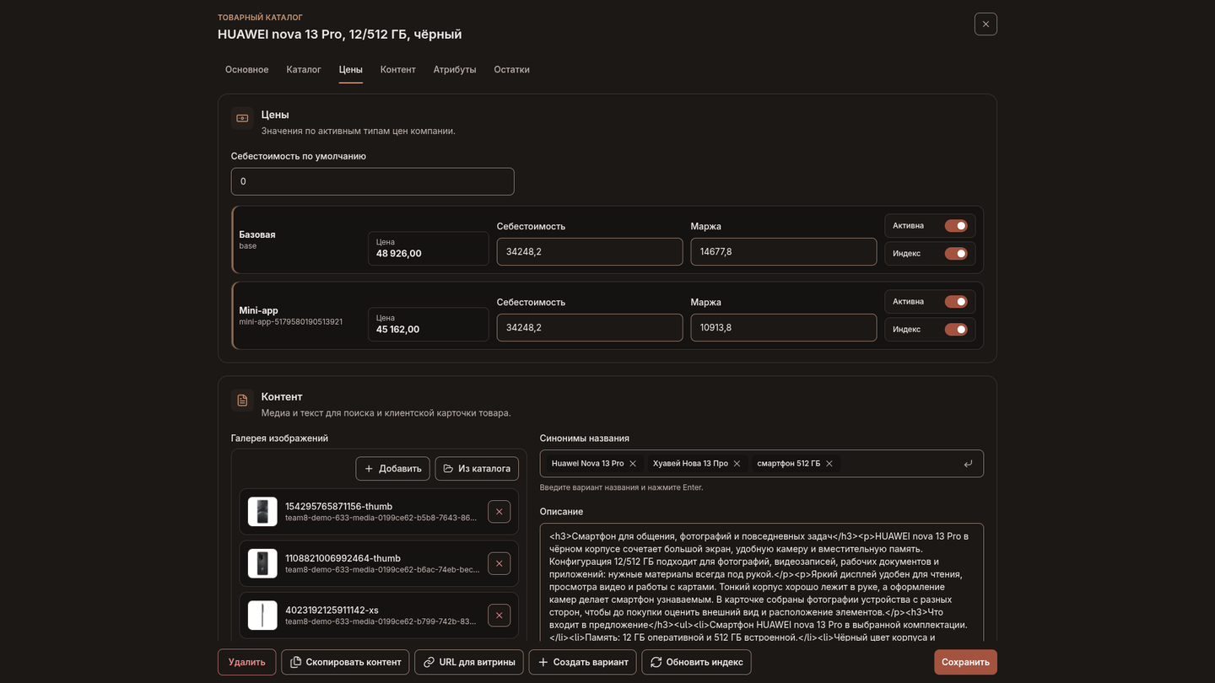
Task: Edit Маржа field showing 10913,8
Action: coord(784,327)
